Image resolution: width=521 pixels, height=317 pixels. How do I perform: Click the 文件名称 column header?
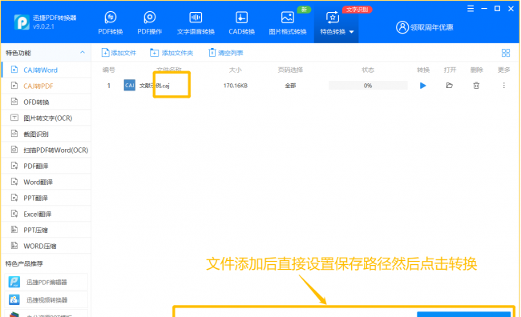click(169, 70)
